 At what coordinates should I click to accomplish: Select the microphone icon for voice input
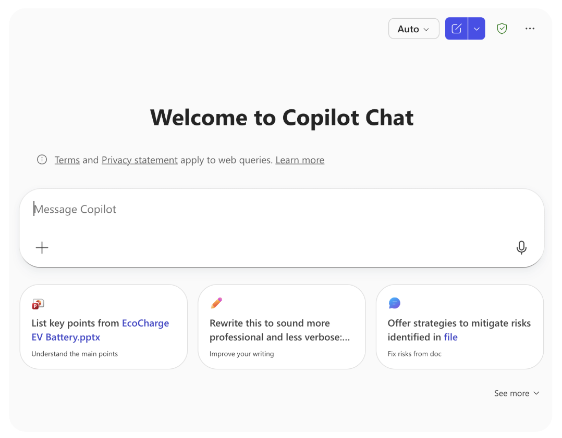(521, 248)
